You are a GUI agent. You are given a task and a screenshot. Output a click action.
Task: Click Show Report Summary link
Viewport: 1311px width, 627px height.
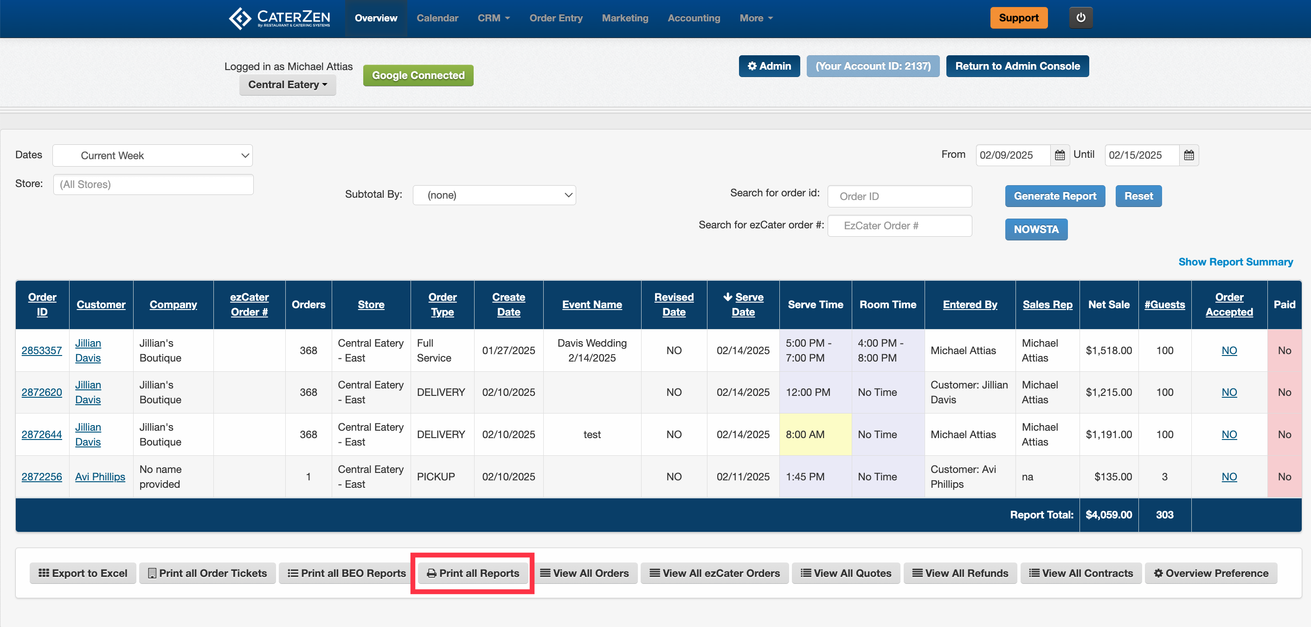pyautogui.click(x=1235, y=262)
